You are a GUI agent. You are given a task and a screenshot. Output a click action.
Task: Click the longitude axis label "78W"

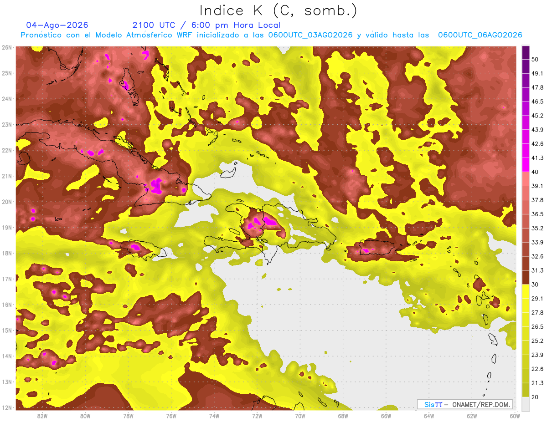(x=128, y=416)
